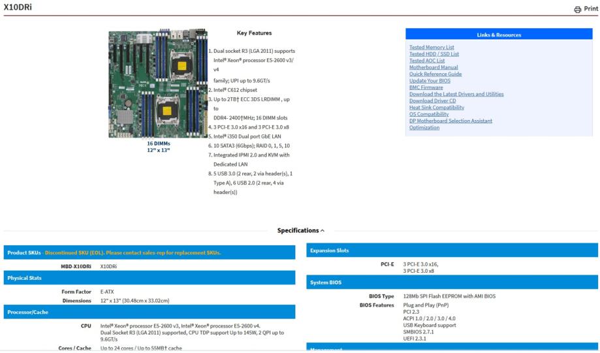Click the 'Intel® C612 chipset' feature line
600x353 pixels.
235,90
